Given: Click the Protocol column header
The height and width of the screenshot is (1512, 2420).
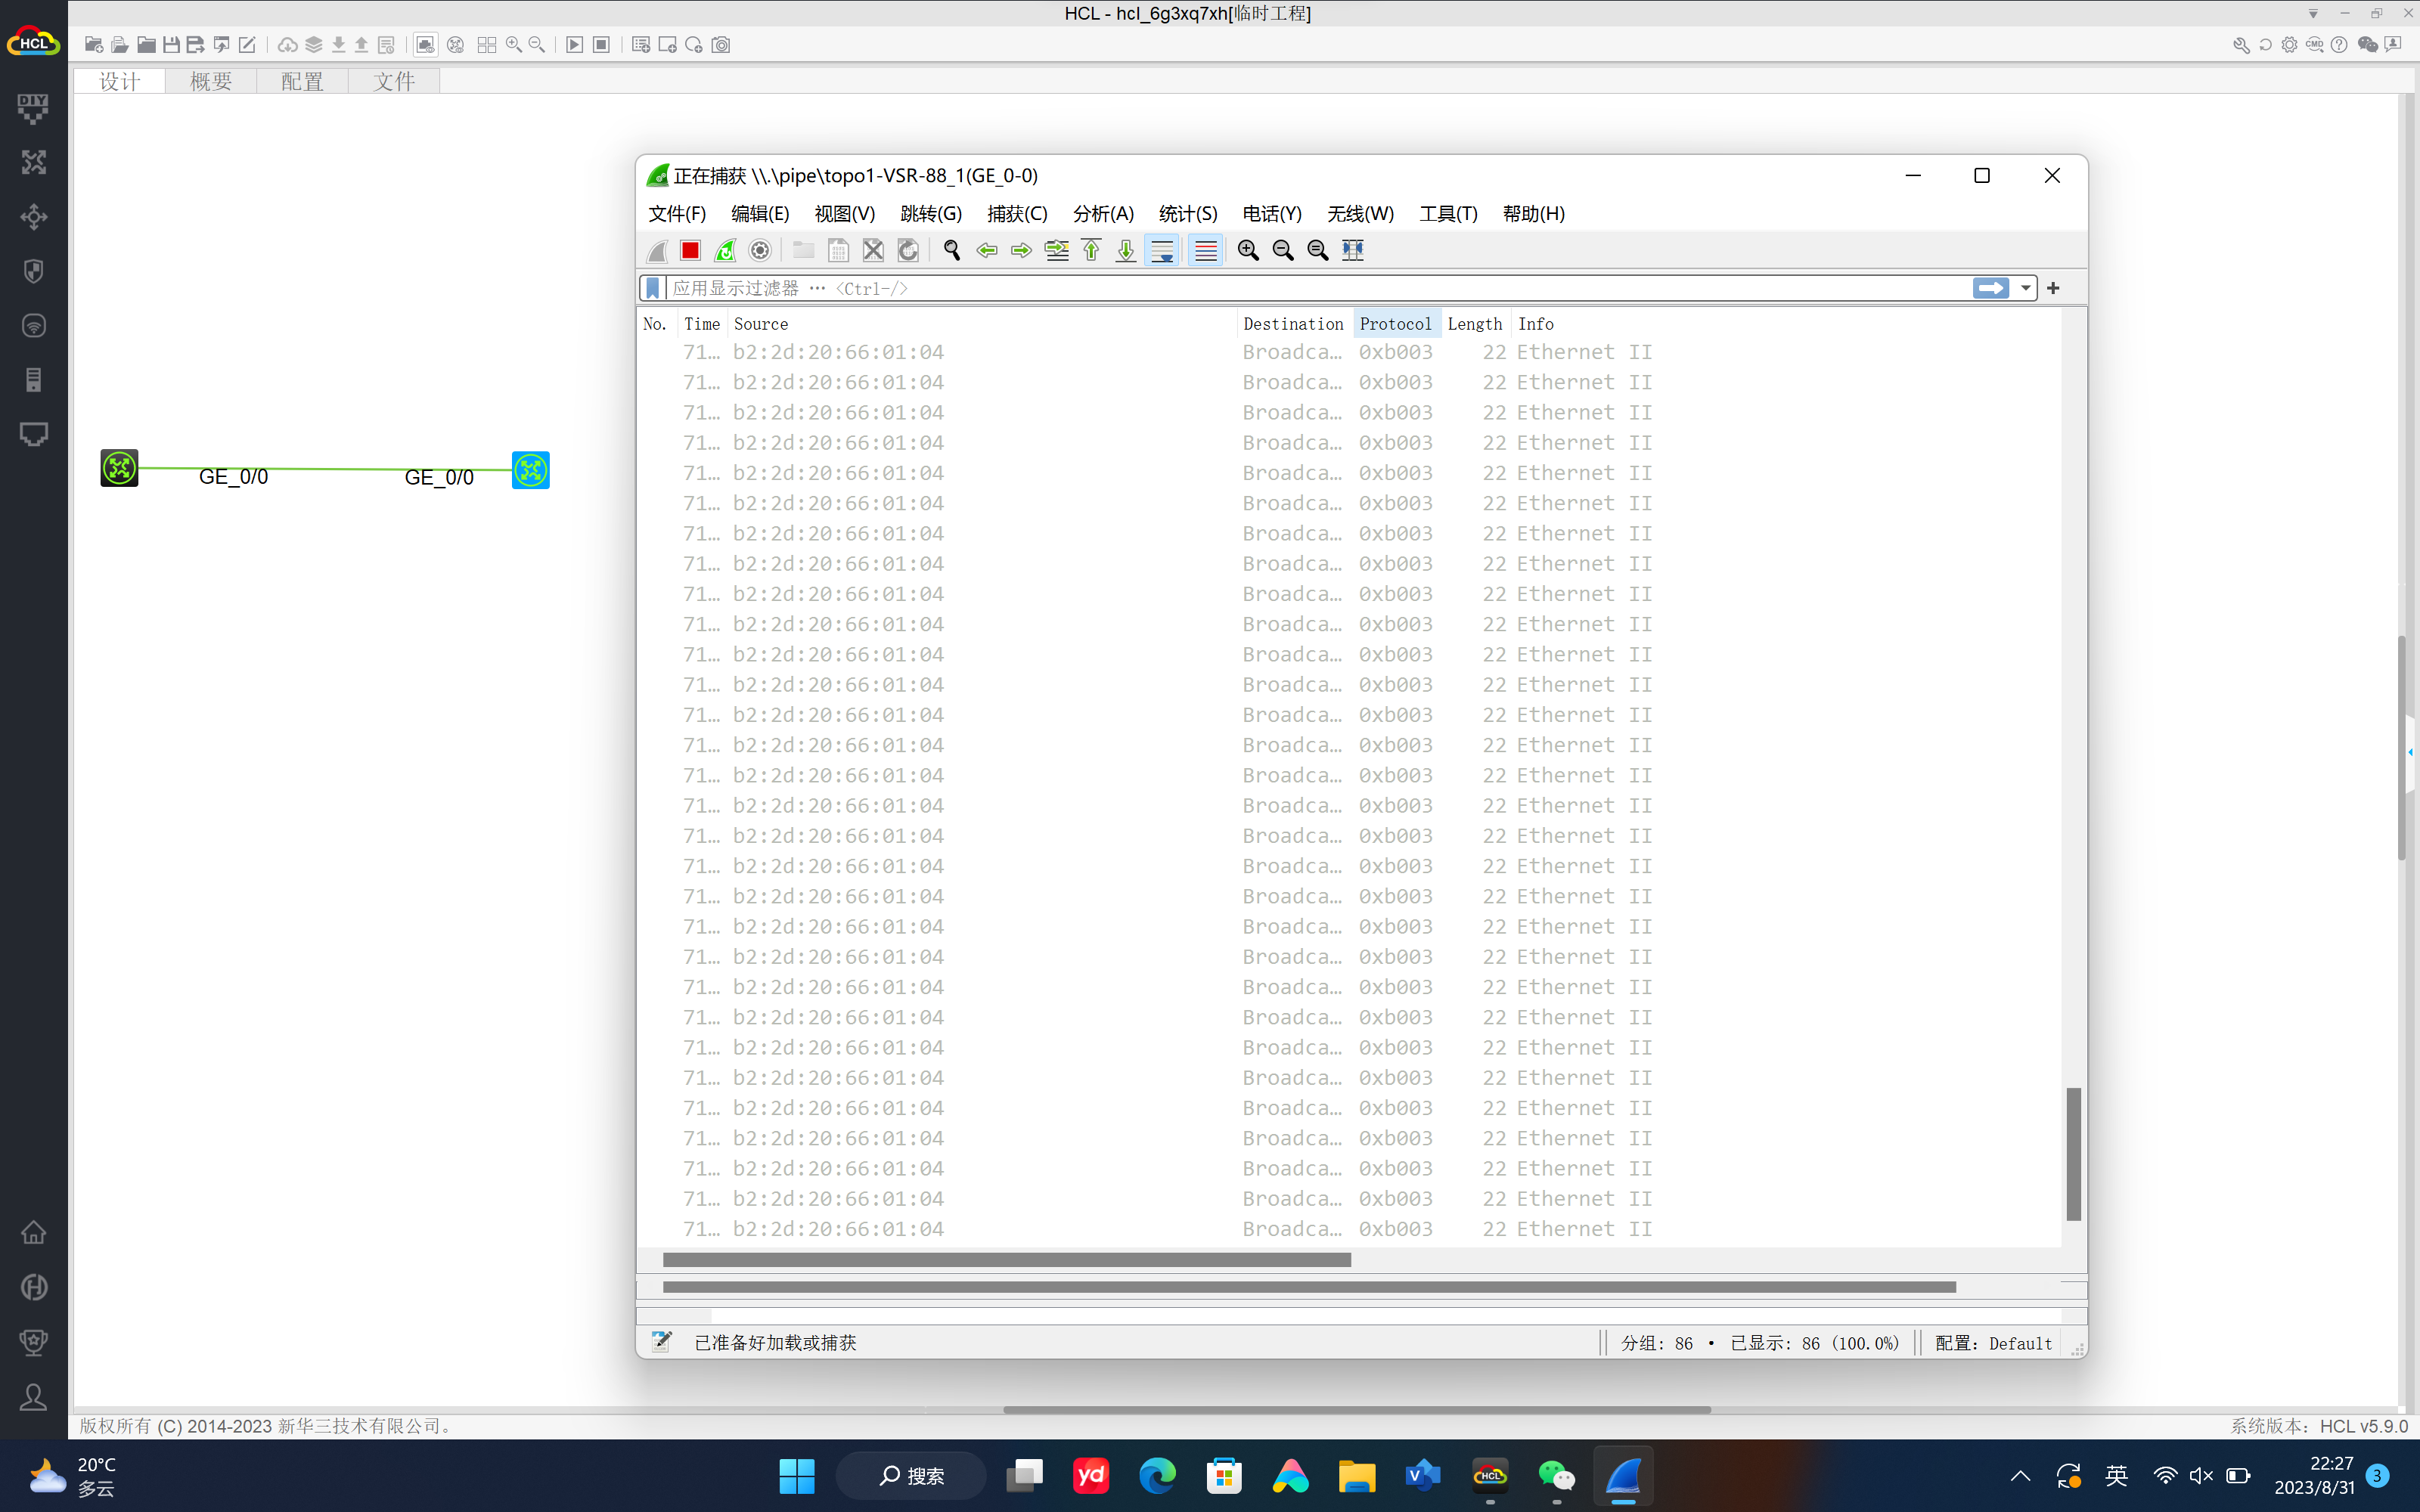Looking at the screenshot, I should tap(1395, 324).
